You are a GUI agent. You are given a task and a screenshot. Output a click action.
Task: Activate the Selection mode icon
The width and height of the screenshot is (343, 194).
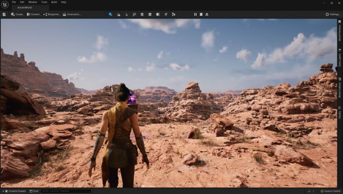(x=110, y=14)
